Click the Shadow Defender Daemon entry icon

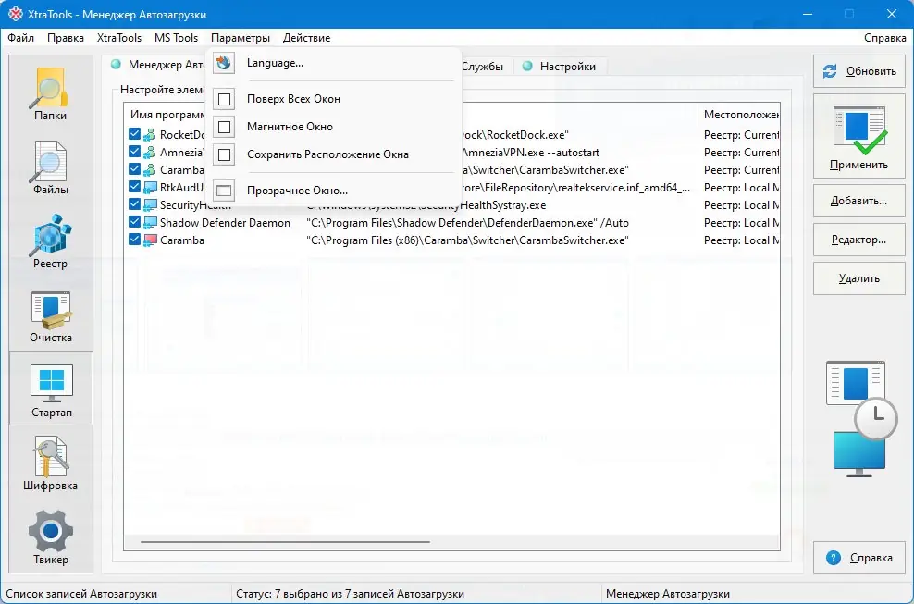tap(150, 223)
